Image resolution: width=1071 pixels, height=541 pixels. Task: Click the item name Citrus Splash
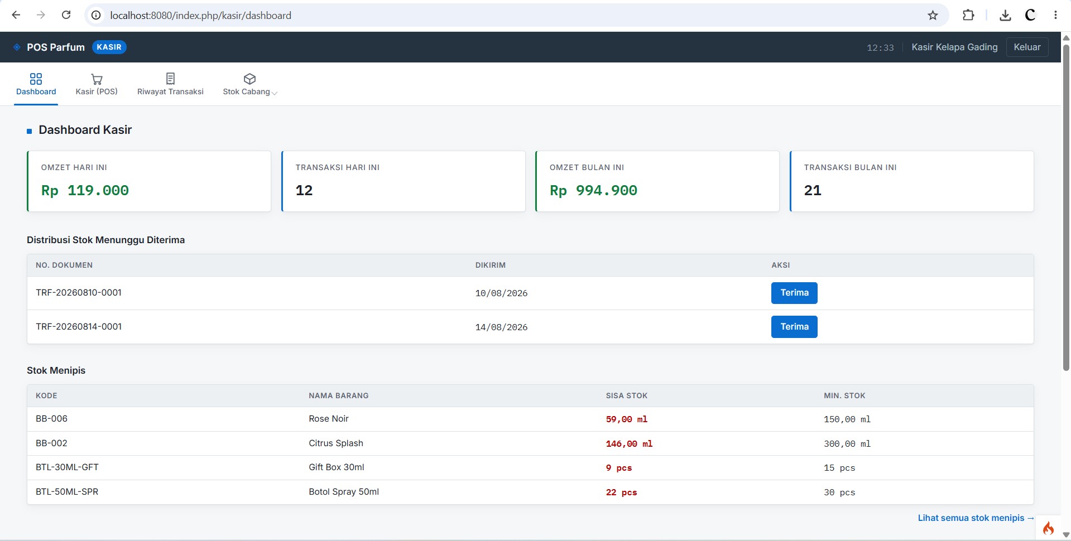336,443
